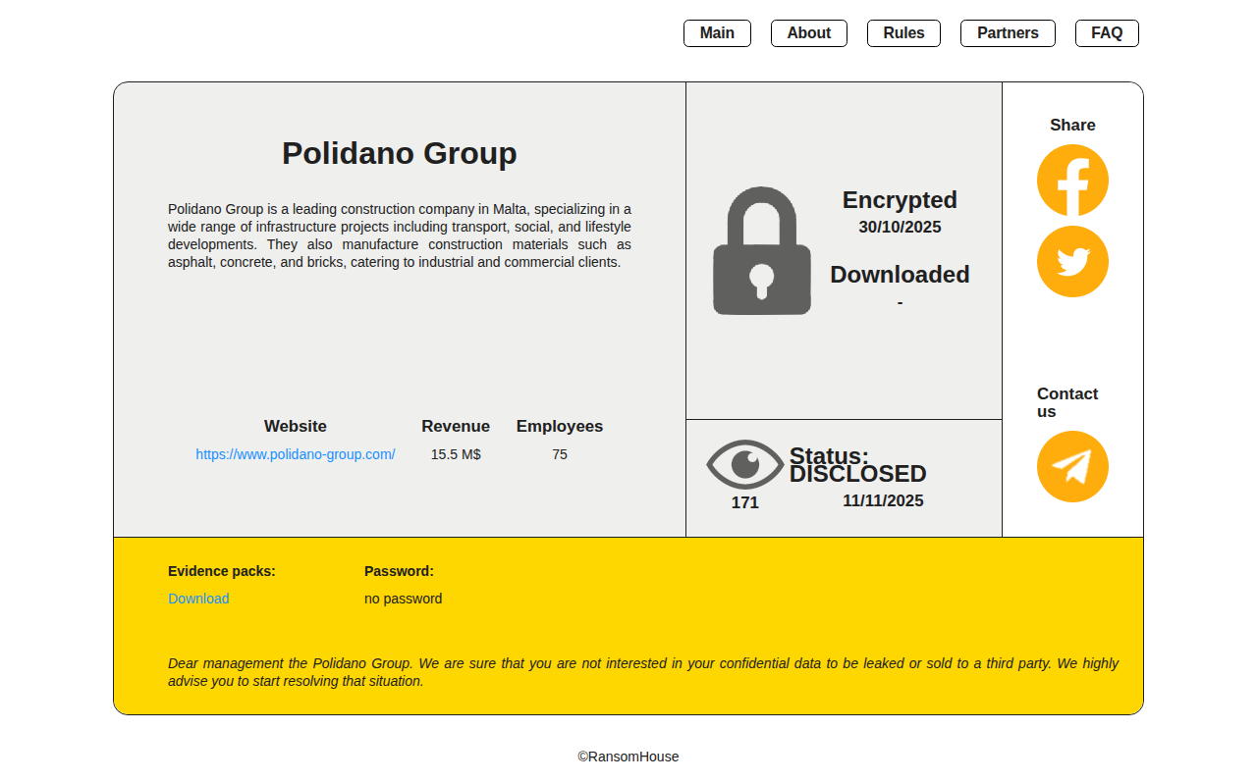Click the 15.5 M$ revenue value

coord(456,454)
